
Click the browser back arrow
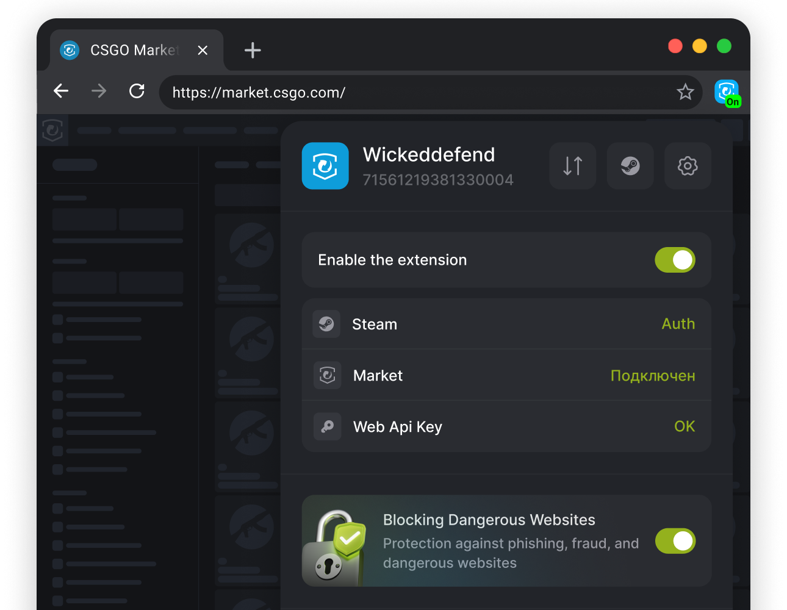click(61, 91)
